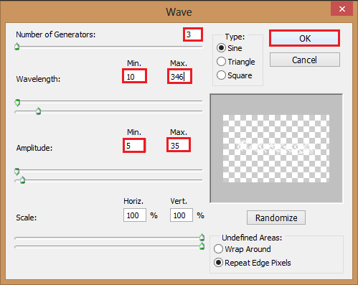Focus the Number of Generators field
The width and height of the screenshot is (358, 285).
click(193, 34)
